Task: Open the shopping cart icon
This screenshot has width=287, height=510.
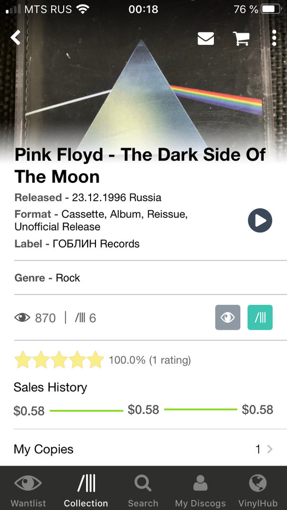Action: click(241, 38)
